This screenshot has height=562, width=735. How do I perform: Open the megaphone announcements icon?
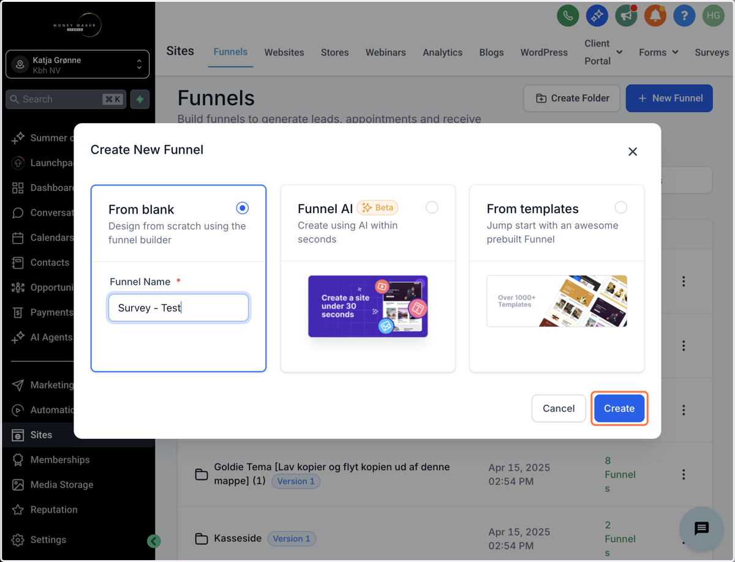point(626,16)
